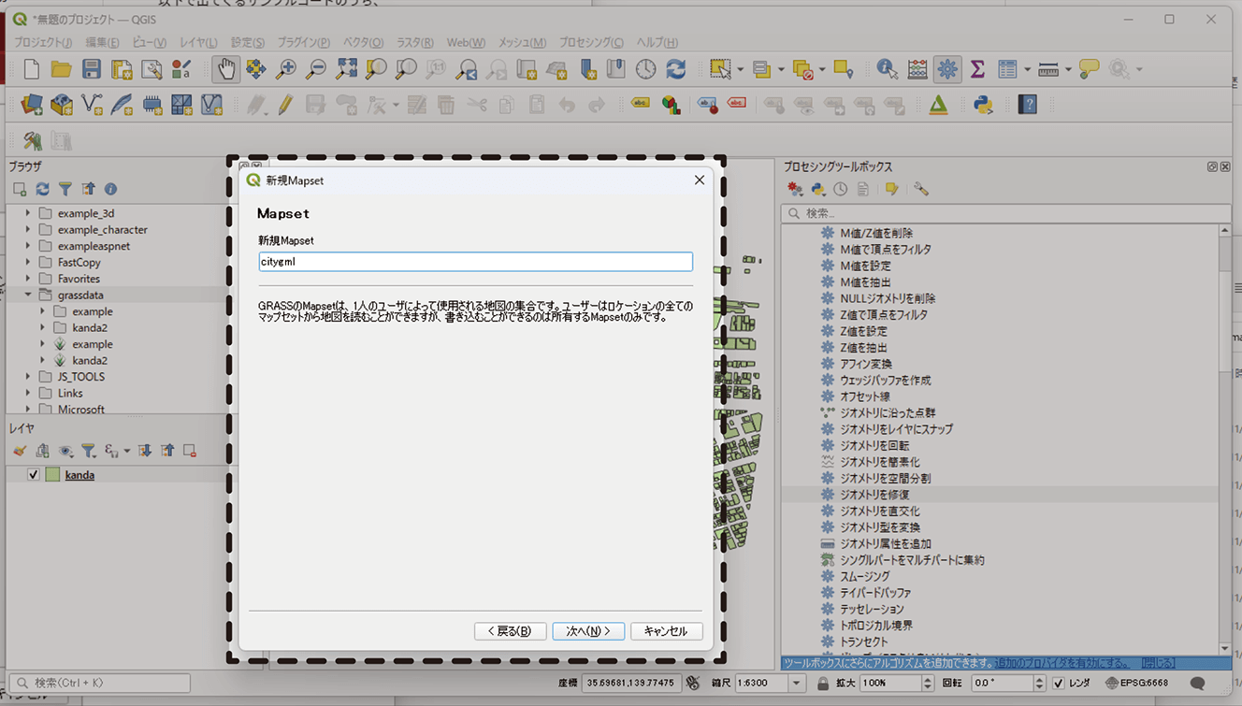Open the プロセシング menu

(x=591, y=42)
